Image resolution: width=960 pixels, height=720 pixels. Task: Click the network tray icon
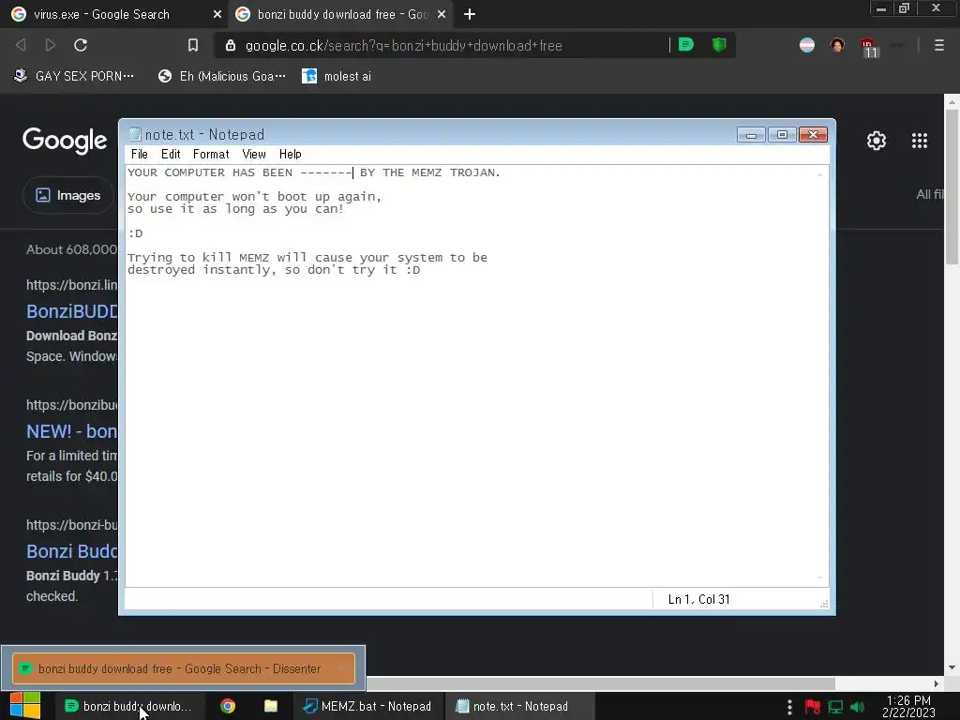pos(835,707)
